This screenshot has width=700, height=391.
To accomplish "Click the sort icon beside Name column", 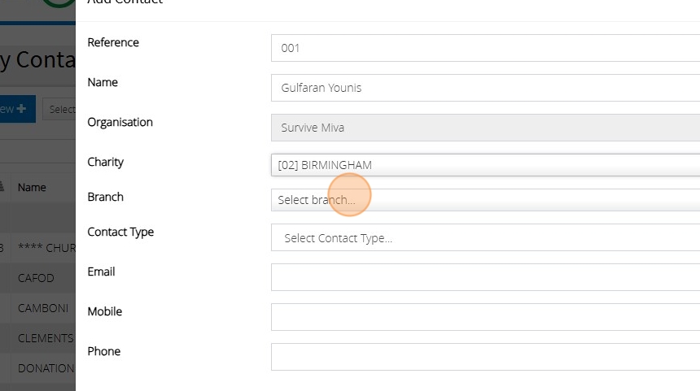I will click(x=2, y=186).
